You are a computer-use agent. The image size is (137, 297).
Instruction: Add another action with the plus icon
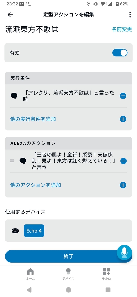pos(123,185)
